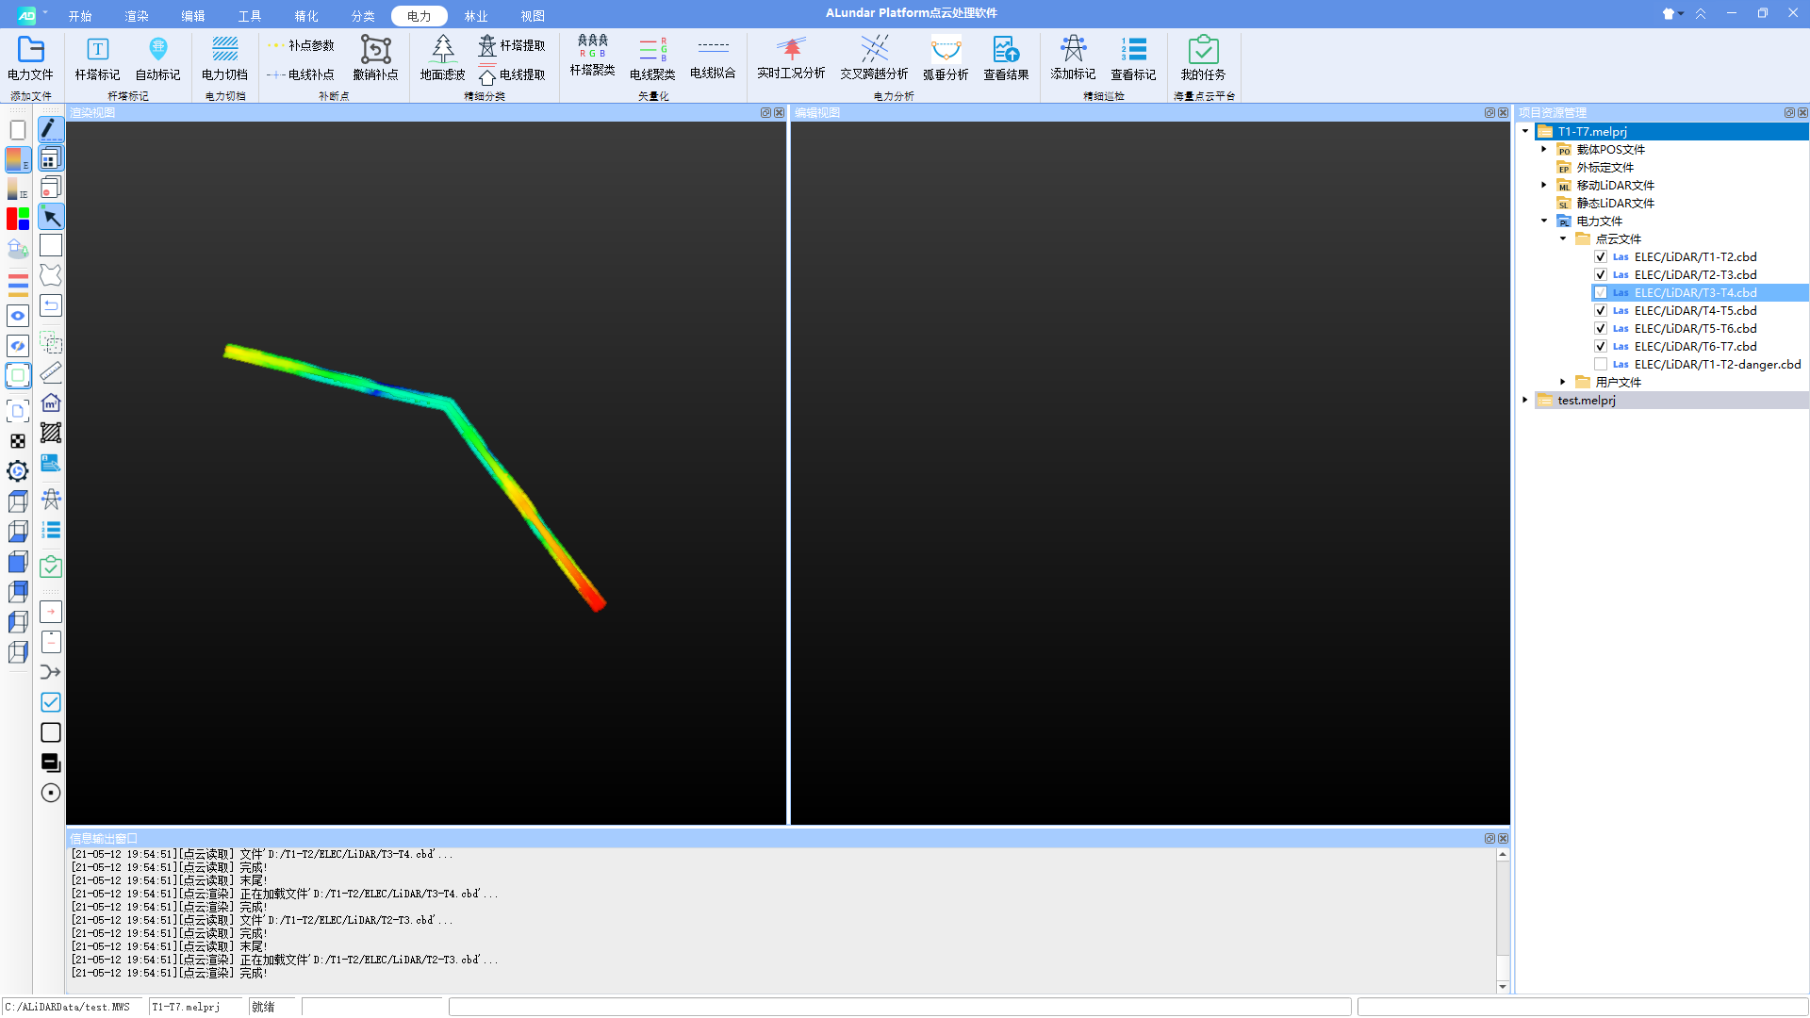Click the info output scrollbar down arrow

(1503, 987)
